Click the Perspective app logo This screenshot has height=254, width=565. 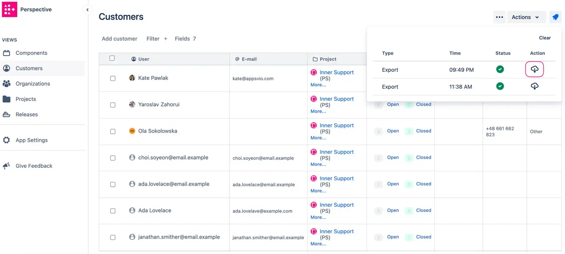point(9,10)
